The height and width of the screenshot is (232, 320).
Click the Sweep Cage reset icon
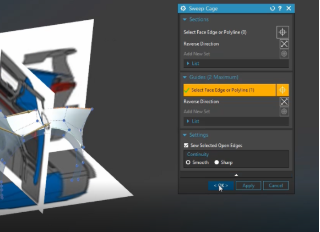click(x=272, y=8)
